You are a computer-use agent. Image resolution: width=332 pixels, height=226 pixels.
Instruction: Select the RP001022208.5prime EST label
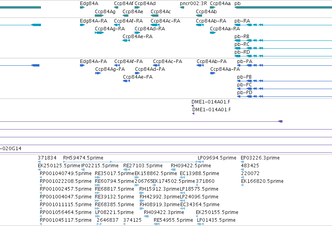(x=66, y=181)
